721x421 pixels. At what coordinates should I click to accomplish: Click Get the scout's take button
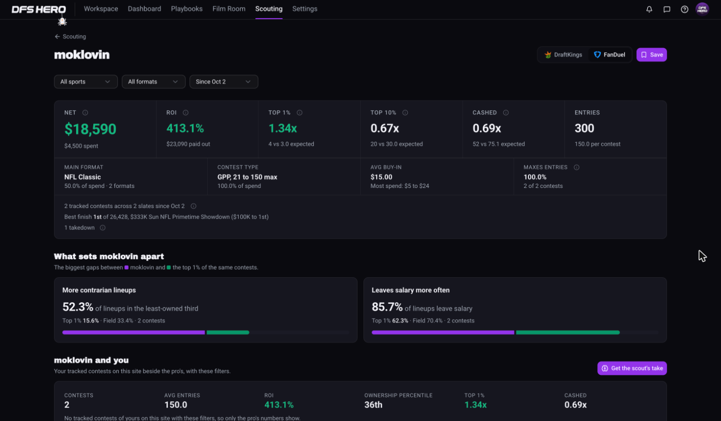632,368
